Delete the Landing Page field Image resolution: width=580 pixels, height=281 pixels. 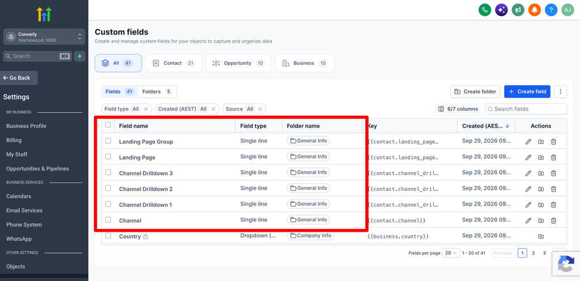pos(553,157)
